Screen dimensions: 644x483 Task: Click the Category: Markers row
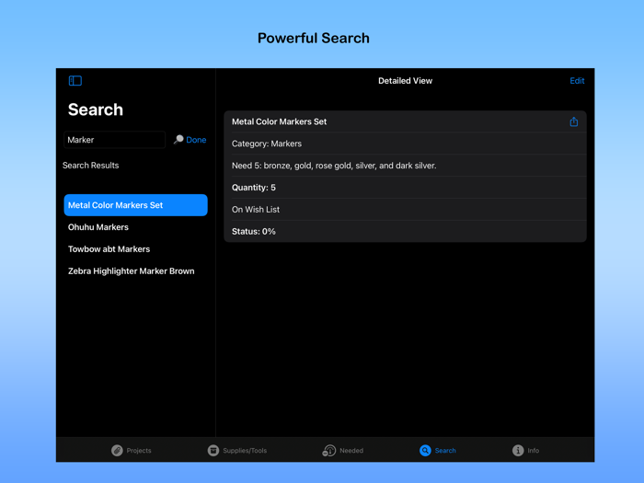tap(405, 144)
